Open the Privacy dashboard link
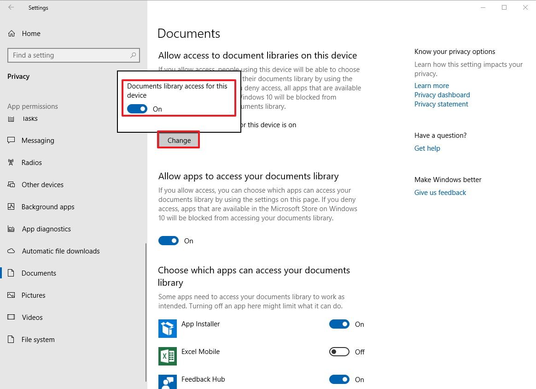 [442, 94]
